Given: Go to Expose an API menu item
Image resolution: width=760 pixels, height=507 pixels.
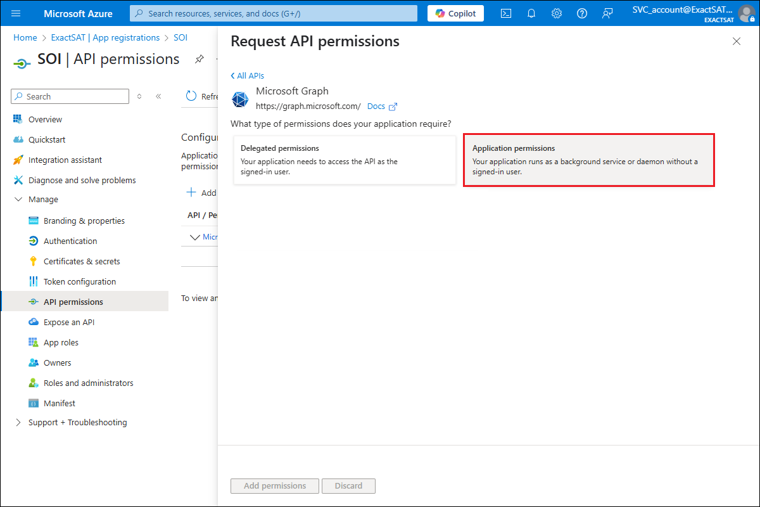Looking at the screenshot, I should 69,322.
